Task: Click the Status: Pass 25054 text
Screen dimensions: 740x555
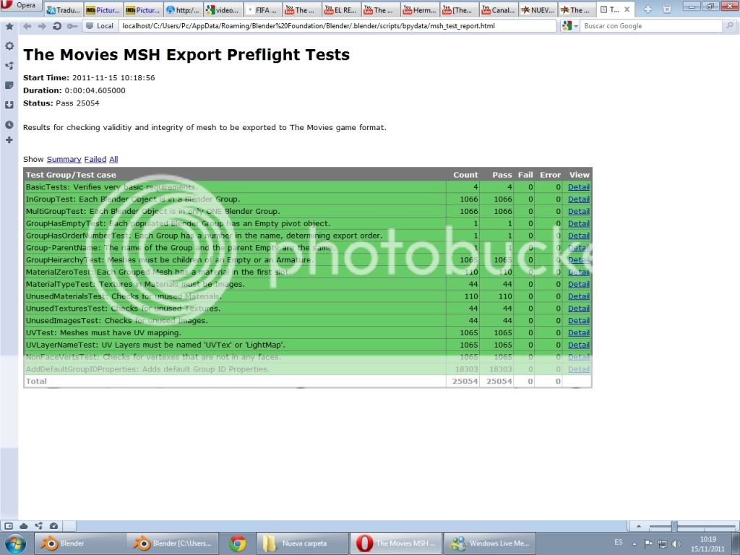Action: pos(61,103)
